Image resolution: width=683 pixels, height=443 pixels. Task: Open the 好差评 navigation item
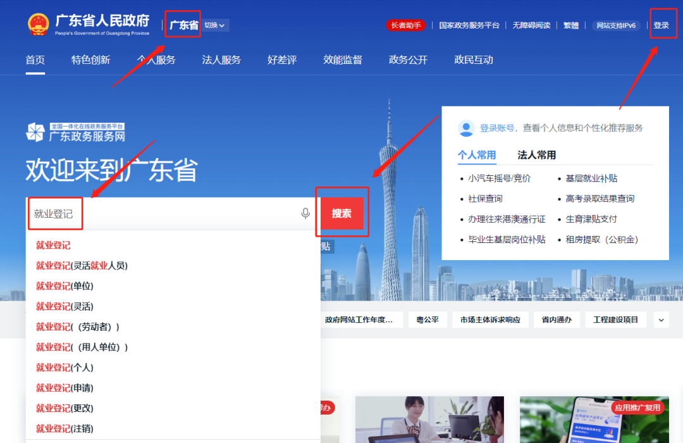282,59
